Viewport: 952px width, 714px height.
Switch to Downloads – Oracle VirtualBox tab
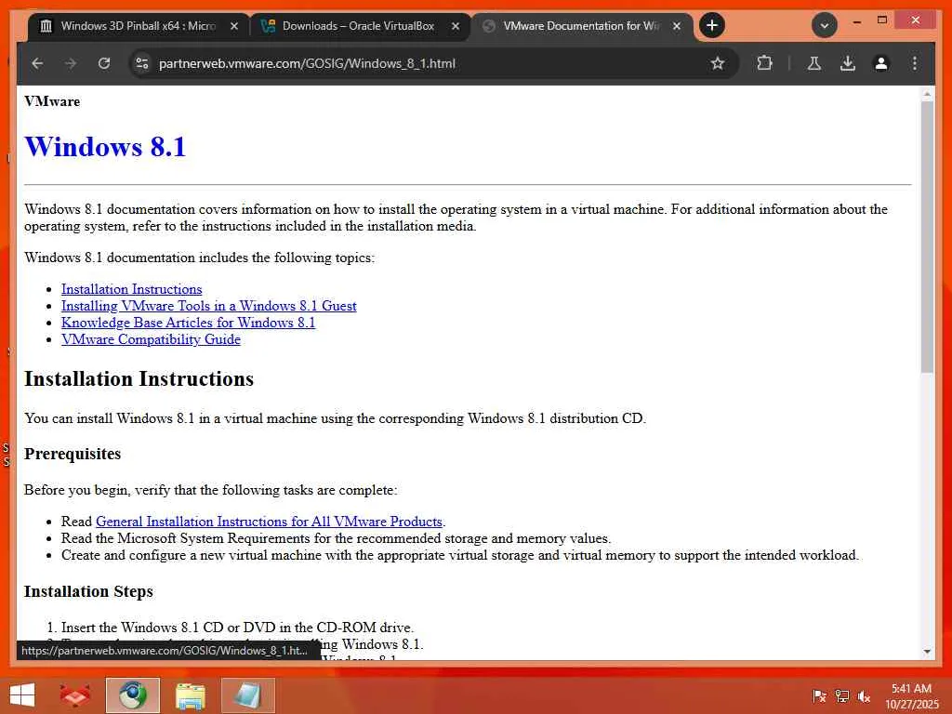point(360,26)
